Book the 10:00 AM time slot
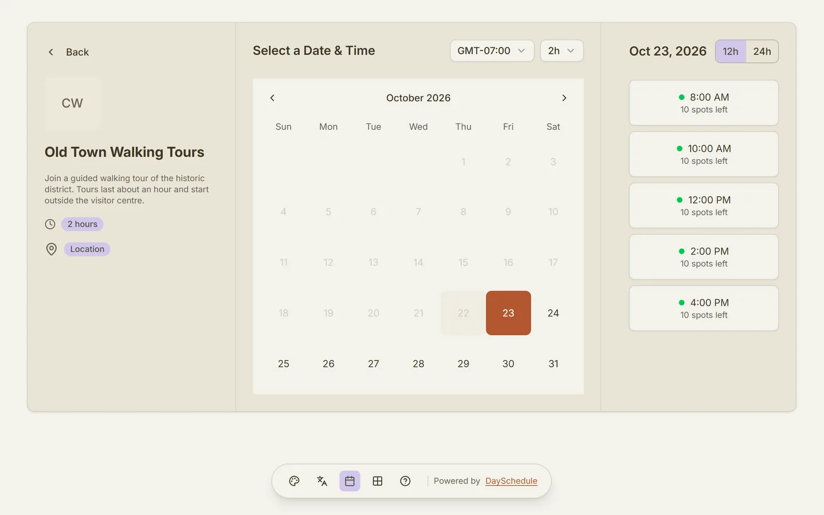Viewport: 824px width, 515px height. tap(704, 154)
